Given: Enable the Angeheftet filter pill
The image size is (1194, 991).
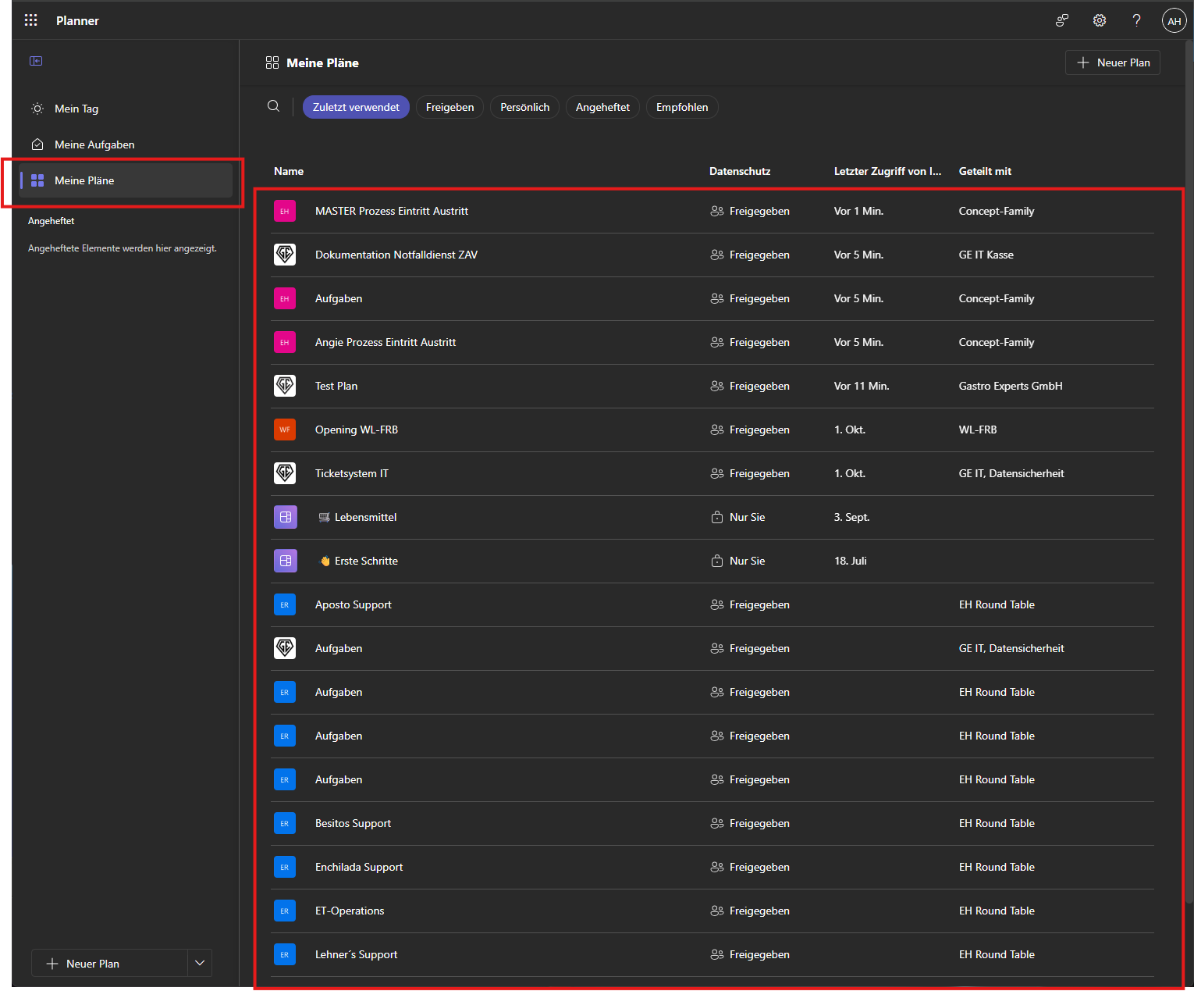Looking at the screenshot, I should pyautogui.click(x=602, y=107).
